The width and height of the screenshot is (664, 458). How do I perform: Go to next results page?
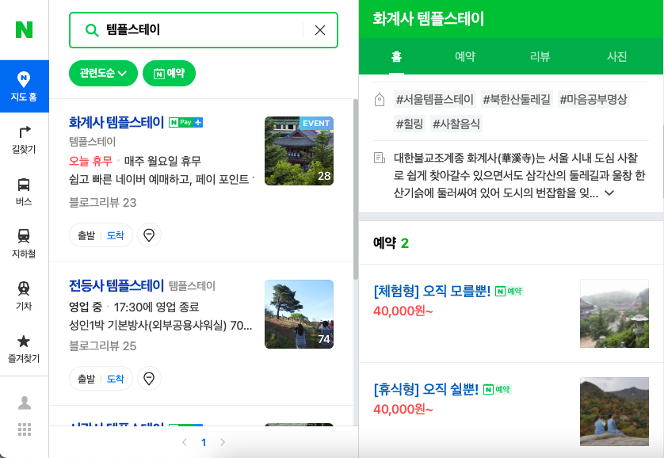click(223, 442)
